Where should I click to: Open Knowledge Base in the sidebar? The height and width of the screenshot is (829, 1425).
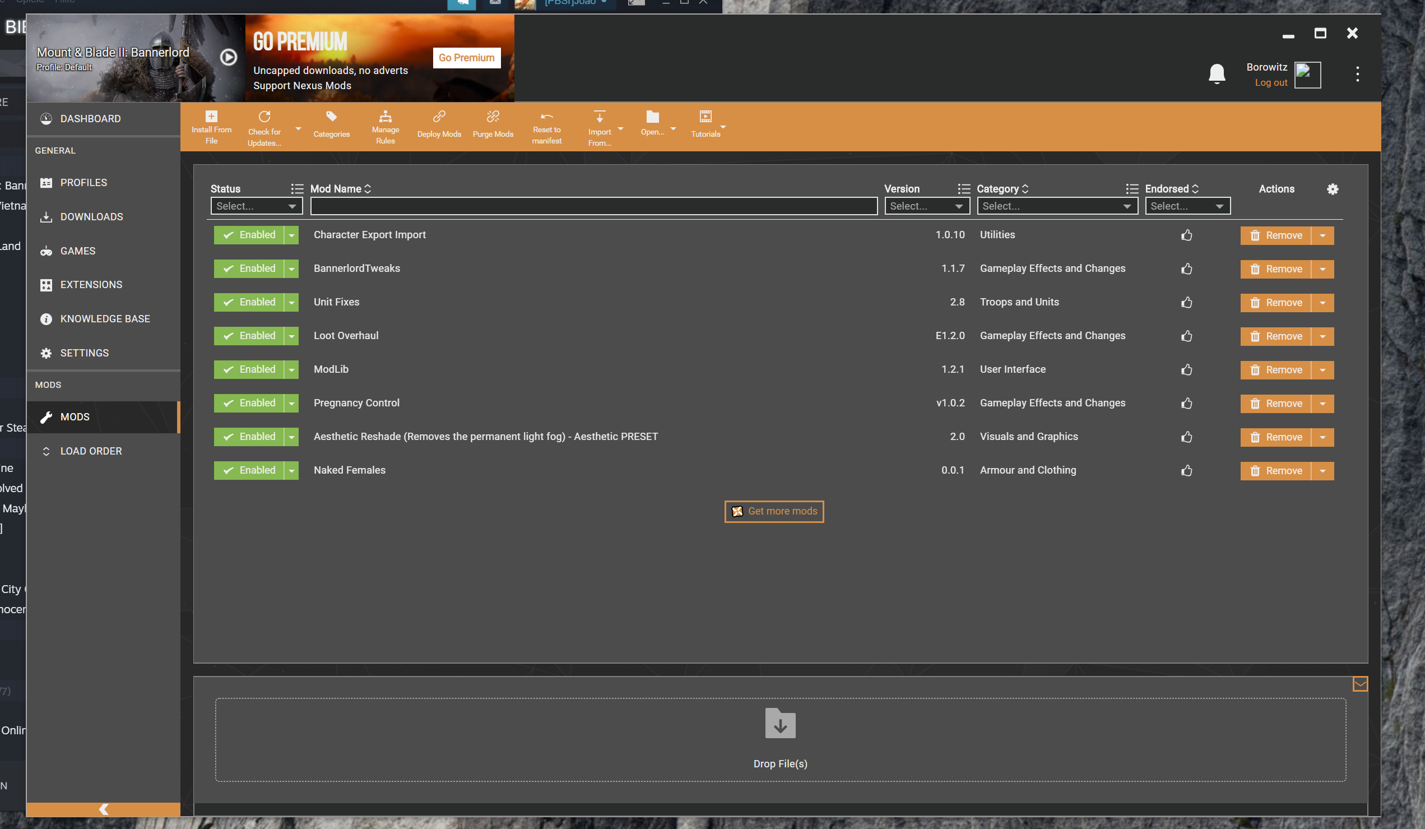point(104,319)
